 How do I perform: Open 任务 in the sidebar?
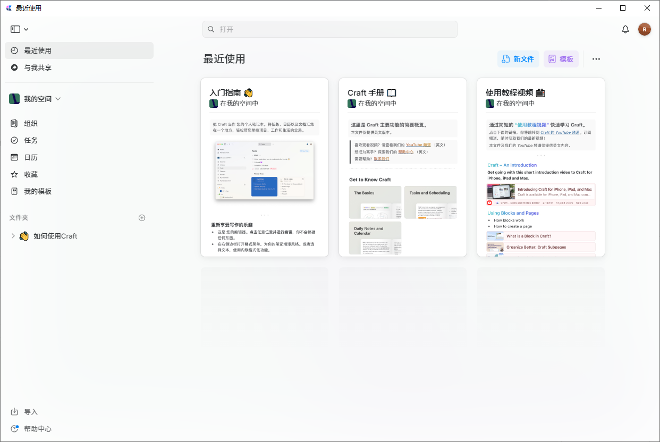79,140
